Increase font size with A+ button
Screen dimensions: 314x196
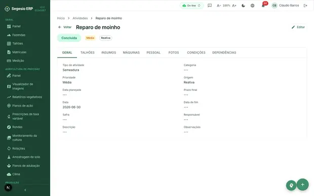[x=234, y=6]
